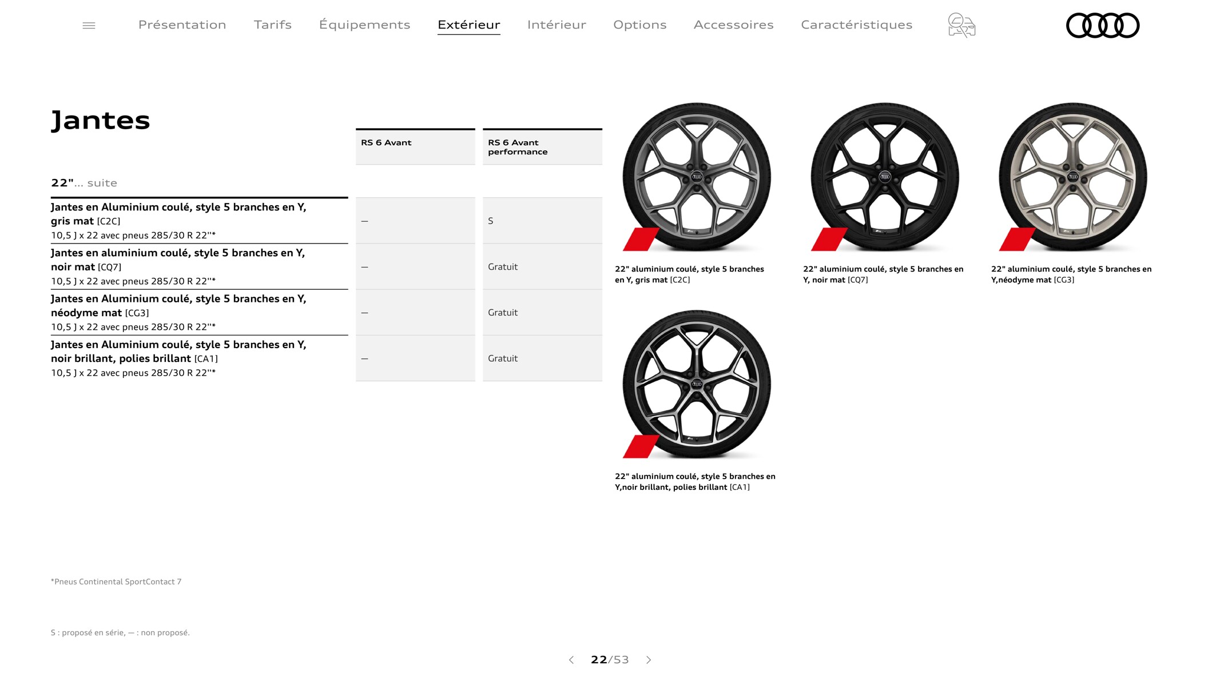Click caption under néodyme mat CG3 wheel
This screenshot has height=686, width=1220.
[x=1071, y=274]
